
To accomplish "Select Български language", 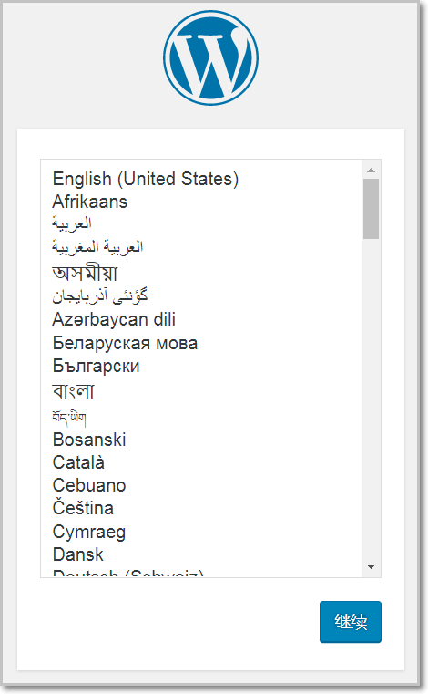I will [96, 366].
